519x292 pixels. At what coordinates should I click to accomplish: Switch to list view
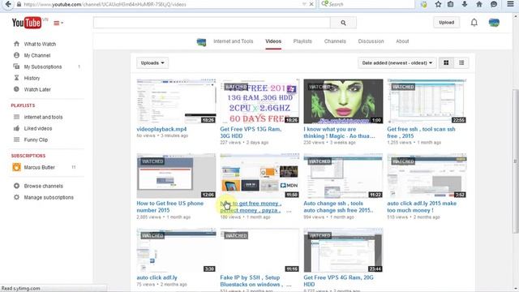[461, 63]
